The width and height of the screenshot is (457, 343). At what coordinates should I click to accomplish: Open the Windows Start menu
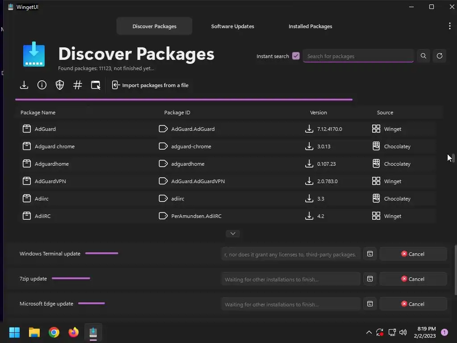pos(14,332)
